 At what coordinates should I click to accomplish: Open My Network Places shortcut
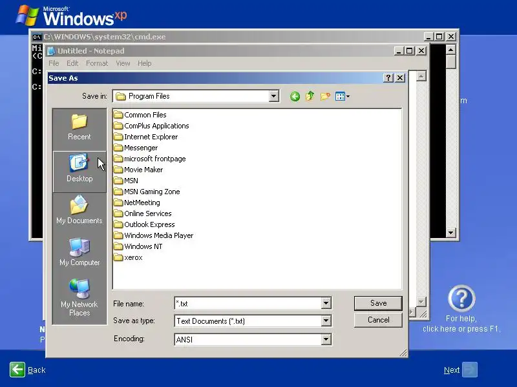point(79,299)
